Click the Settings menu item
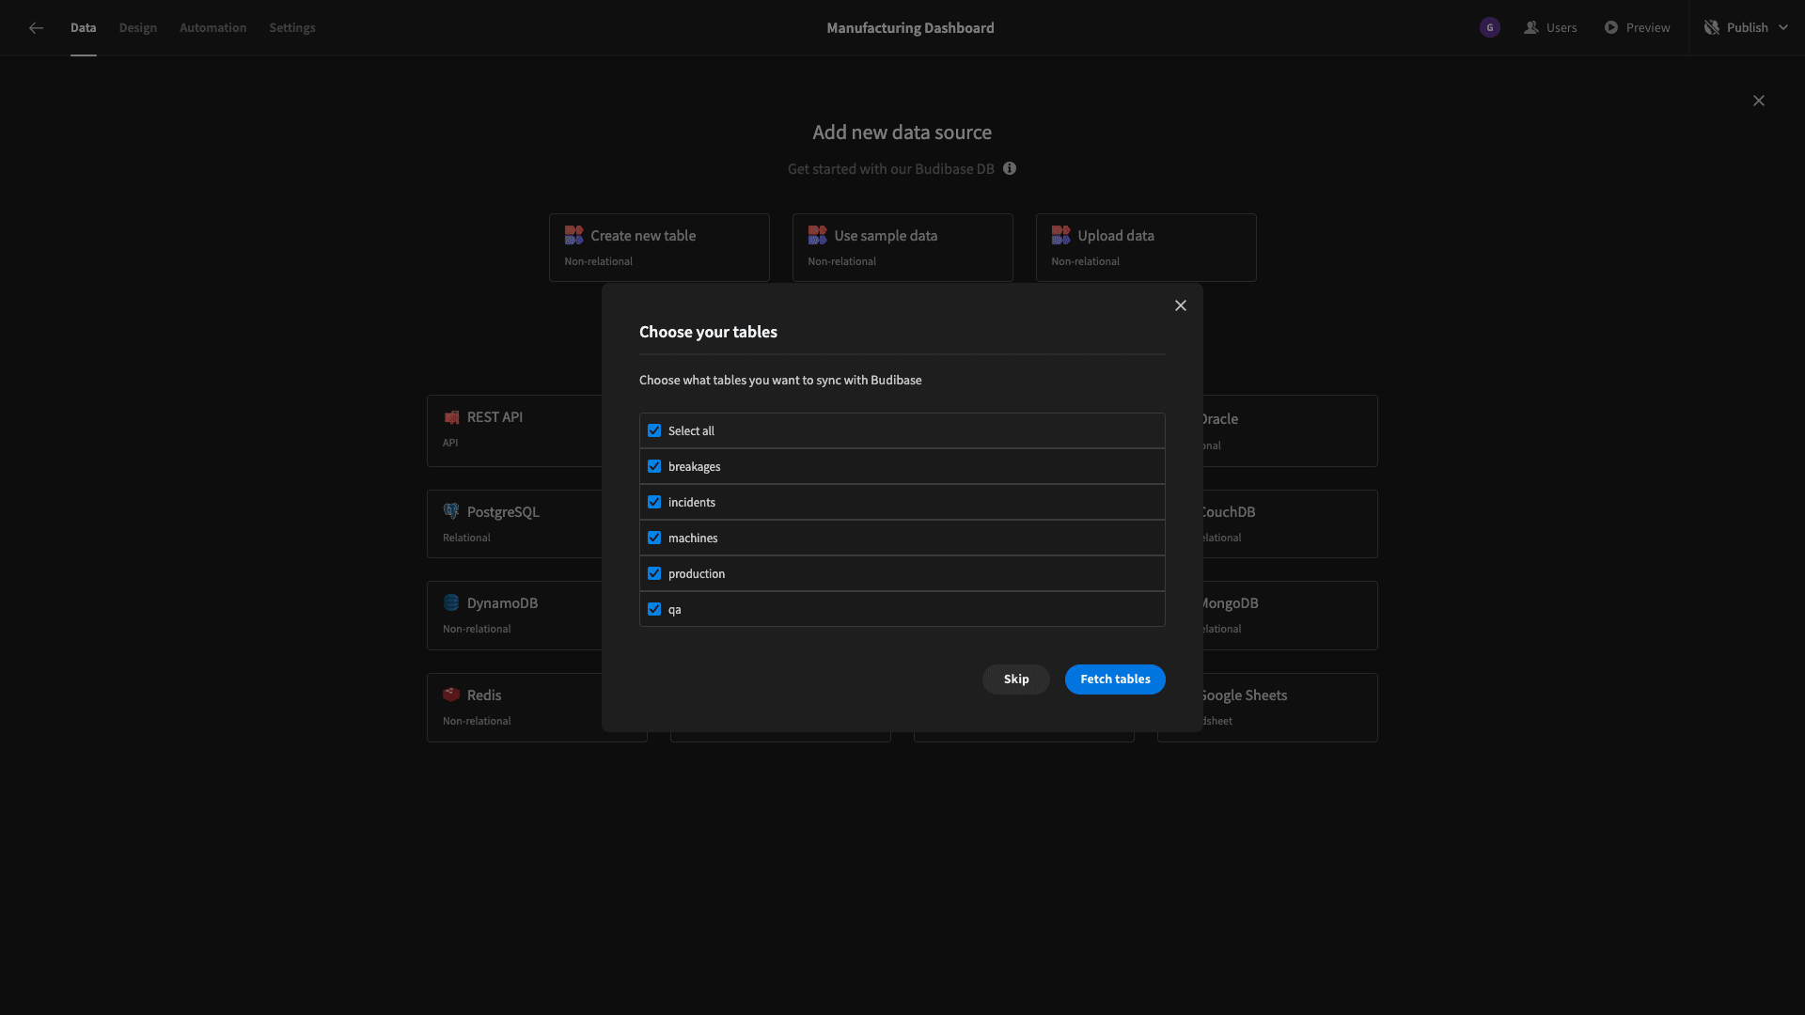This screenshot has height=1015, width=1805. click(x=291, y=27)
